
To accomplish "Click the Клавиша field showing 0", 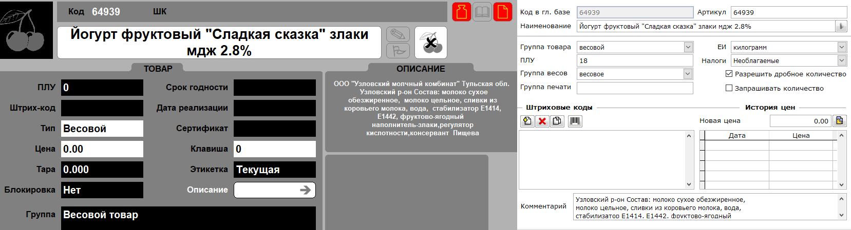I will click(275, 149).
